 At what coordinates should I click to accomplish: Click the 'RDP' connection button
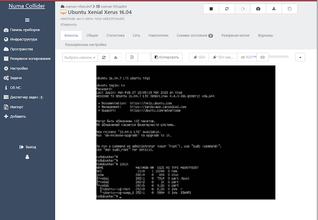coord(247,57)
